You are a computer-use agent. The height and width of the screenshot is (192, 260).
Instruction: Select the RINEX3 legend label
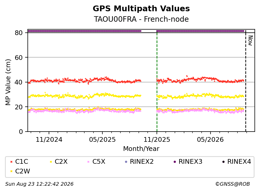tap(190, 162)
